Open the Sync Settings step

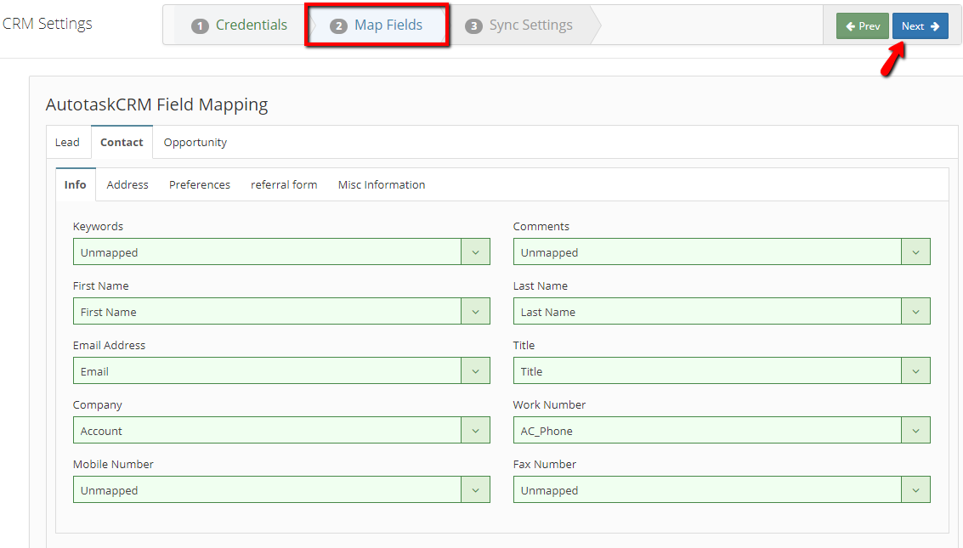(x=519, y=25)
